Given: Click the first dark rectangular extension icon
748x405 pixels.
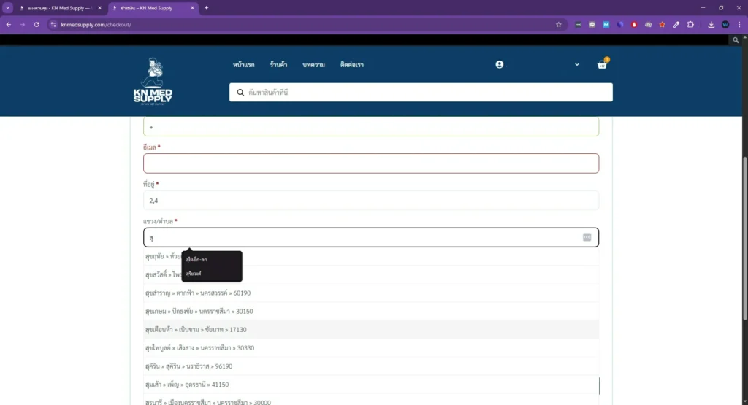Looking at the screenshot, I should (578, 24).
